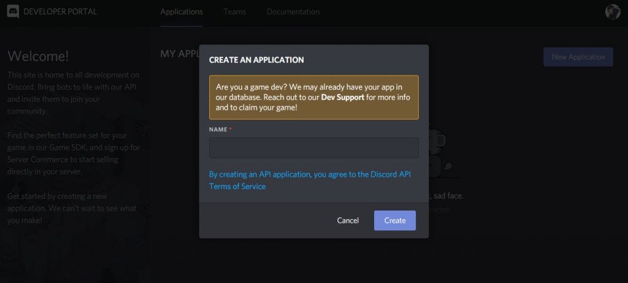
Task: Open the Applications tab
Action: click(x=182, y=12)
